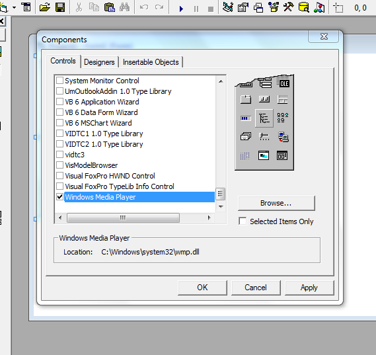This screenshot has width=376, height=355.
Task: Start the program with the Run arrow
Action: (x=181, y=9)
